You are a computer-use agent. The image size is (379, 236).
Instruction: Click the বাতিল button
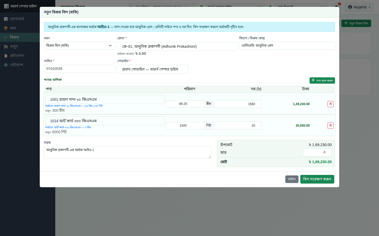point(292,179)
